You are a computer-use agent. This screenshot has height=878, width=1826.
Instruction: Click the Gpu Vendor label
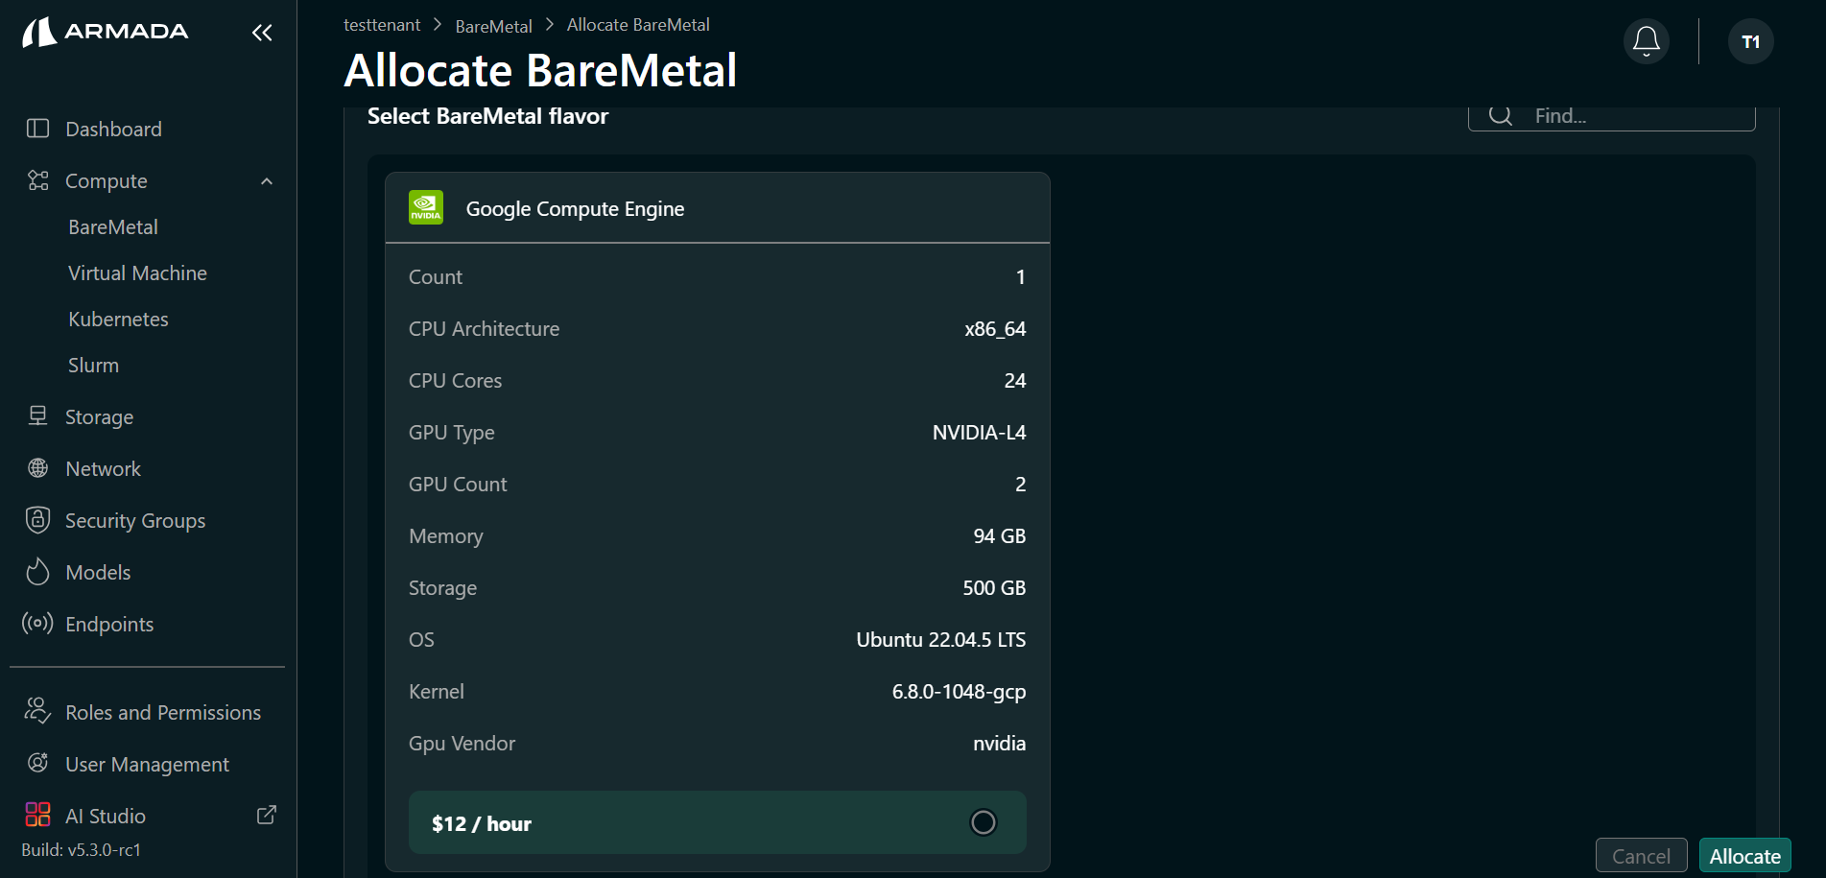click(x=462, y=743)
